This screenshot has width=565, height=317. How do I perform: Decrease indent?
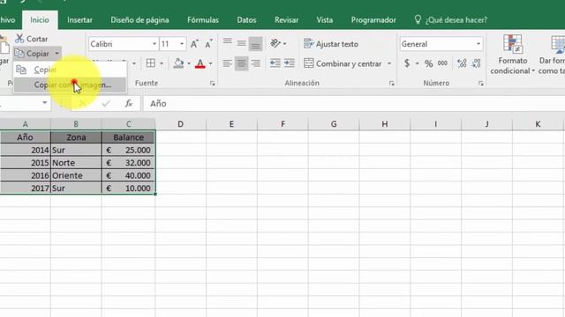click(275, 63)
